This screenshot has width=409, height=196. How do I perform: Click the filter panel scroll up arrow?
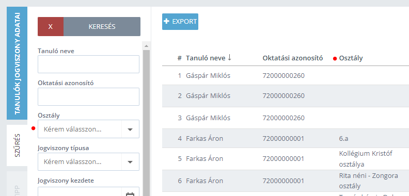point(146,46)
